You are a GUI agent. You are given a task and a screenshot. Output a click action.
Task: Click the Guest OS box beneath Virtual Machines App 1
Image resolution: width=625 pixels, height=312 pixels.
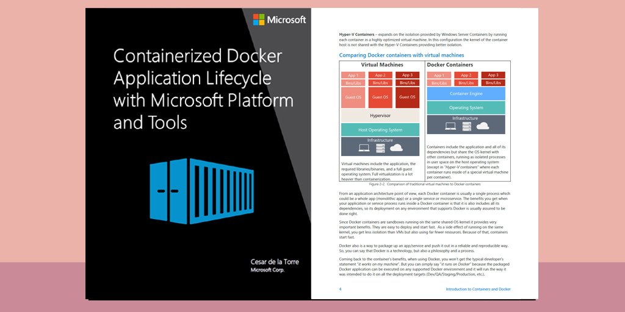353,97
